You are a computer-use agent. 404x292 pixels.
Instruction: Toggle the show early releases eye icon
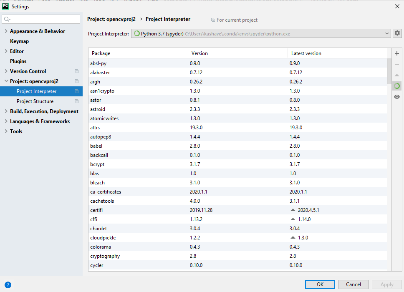pos(397,97)
